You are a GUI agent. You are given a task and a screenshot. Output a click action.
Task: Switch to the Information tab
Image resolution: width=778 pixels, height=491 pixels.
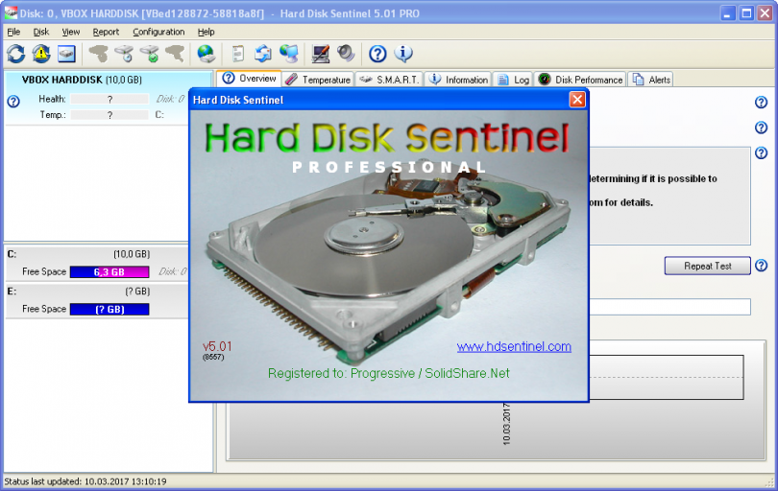click(458, 80)
